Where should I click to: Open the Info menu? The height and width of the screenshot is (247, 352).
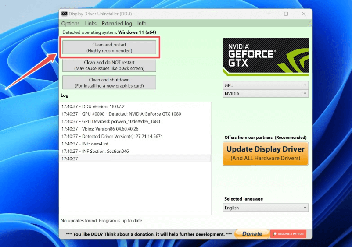point(142,24)
